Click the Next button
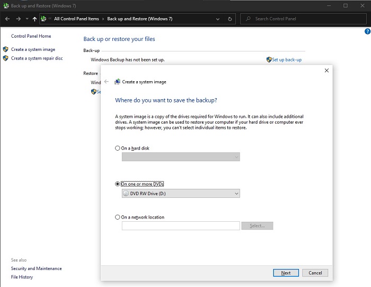This screenshot has width=371, height=287. [x=286, y=273]
